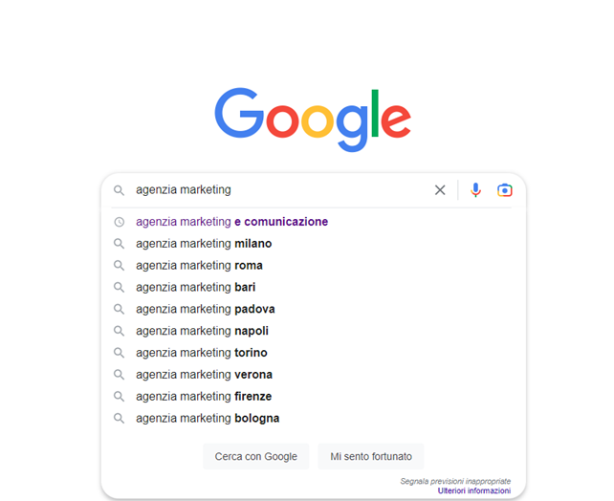Viewport: 614px width, 501px height.
Task: Select suggestion "agenzia marketing e comunicazione"
Action: pos(231,222)
